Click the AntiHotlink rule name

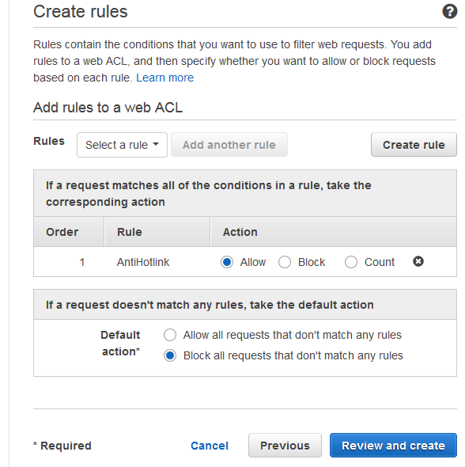143,262
